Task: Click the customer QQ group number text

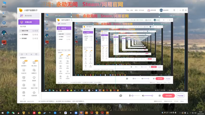Action: (27, 101)
